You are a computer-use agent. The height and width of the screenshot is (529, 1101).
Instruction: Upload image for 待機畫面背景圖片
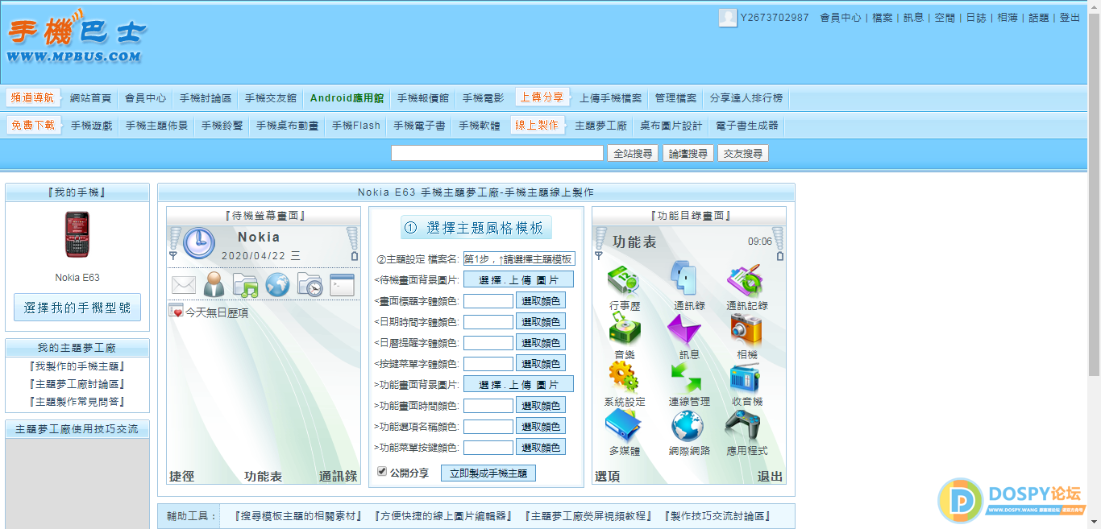pyautogui.click(x=518, y=279)
